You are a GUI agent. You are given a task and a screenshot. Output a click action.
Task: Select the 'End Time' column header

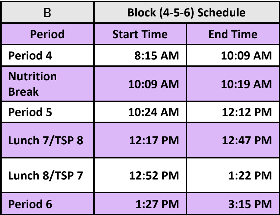233,34
